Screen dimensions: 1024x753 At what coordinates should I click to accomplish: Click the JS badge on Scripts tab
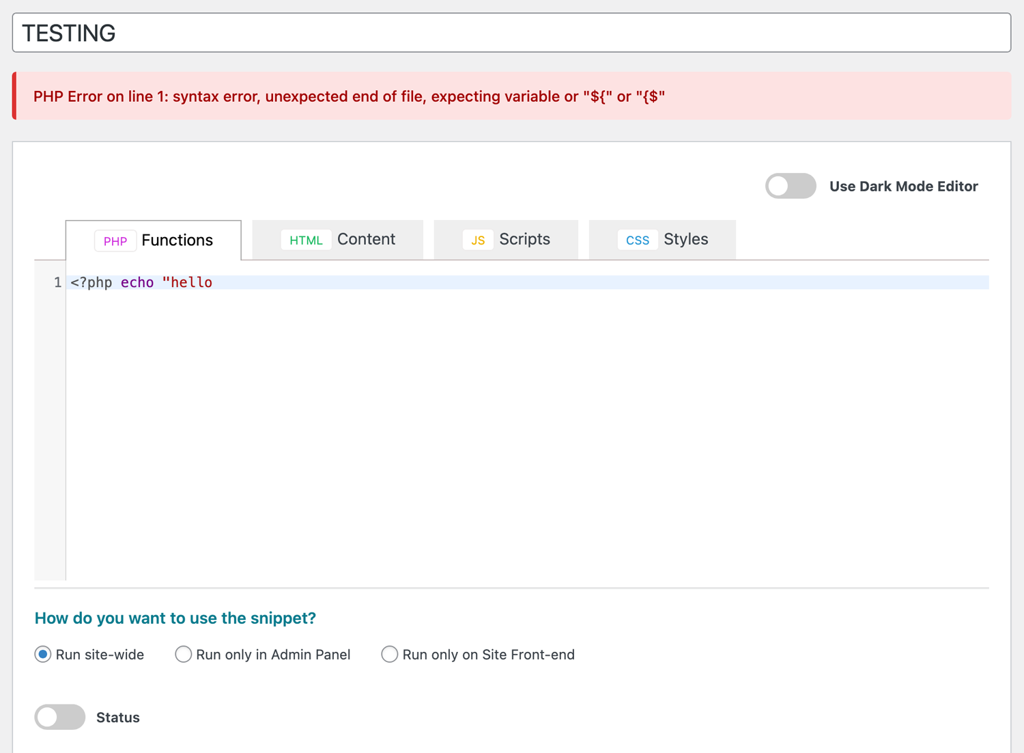[478, 240]
